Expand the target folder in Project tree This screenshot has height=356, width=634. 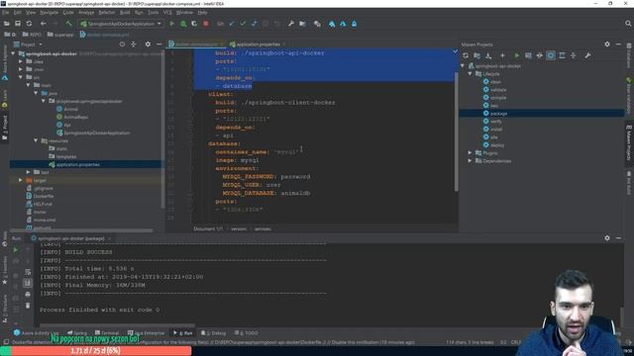[21, 180]
